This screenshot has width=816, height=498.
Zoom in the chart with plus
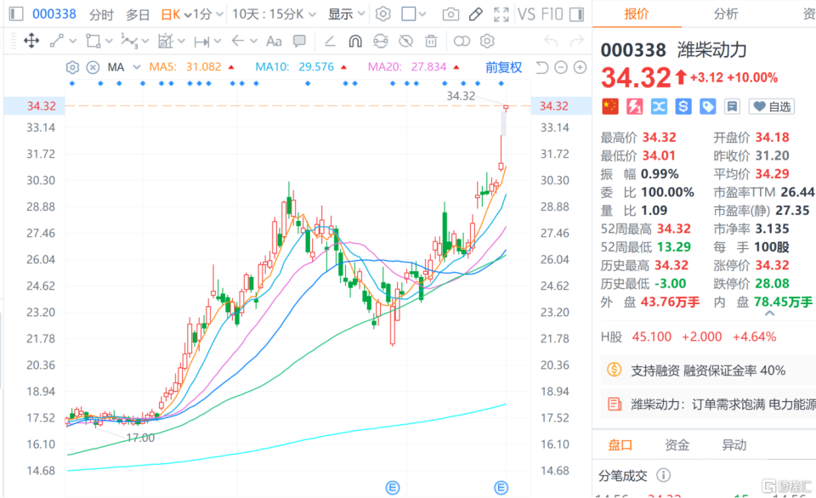[x=580, y=67]
